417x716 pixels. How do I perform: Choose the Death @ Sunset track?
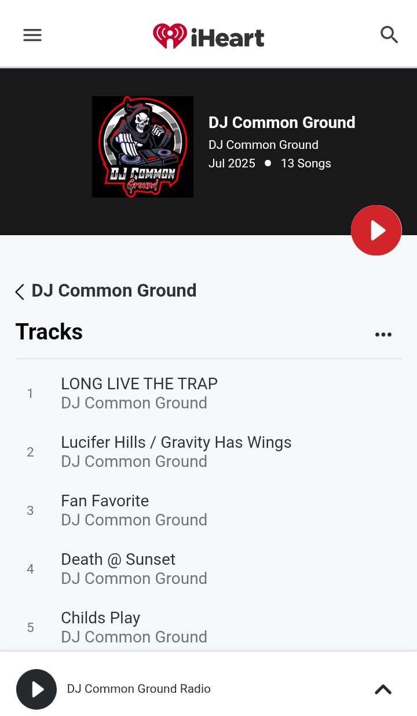pyautogui.click(x=209, y=569)
